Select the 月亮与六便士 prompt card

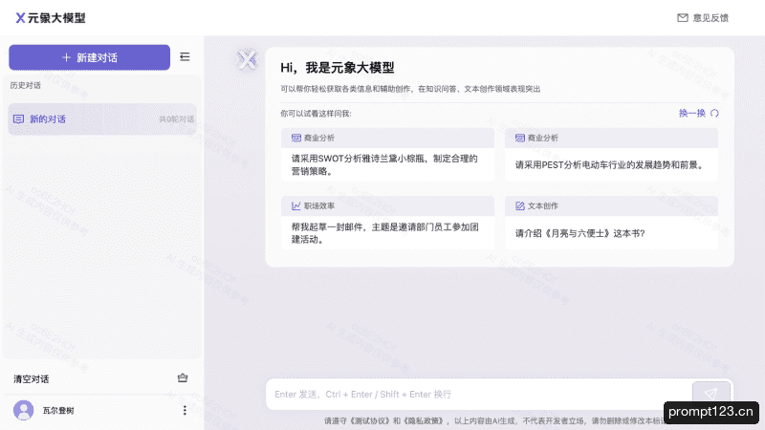point(611,223)
